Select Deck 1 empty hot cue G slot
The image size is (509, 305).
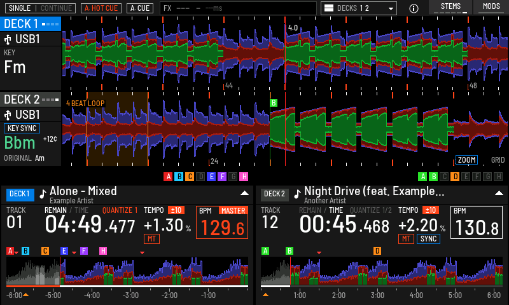pyautogui.click(x=233, y=177)
